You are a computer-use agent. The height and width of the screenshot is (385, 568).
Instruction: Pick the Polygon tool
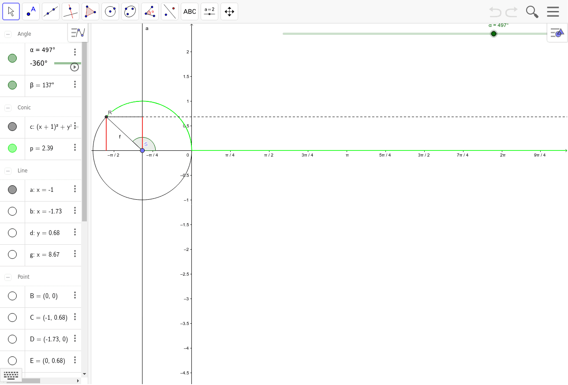[90, 11]
